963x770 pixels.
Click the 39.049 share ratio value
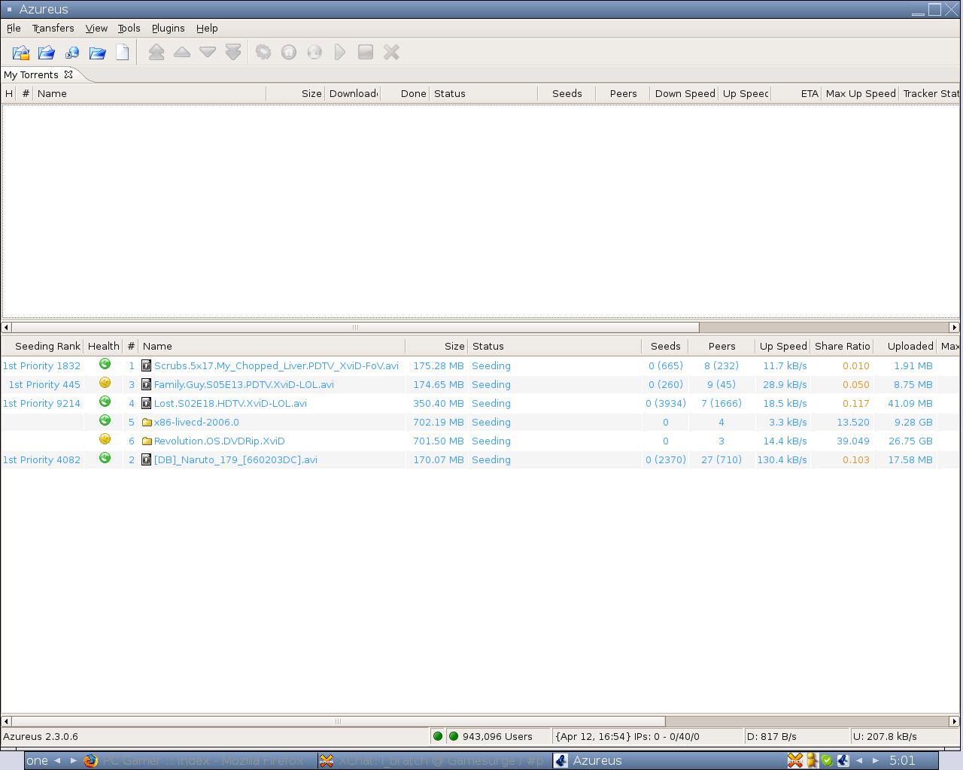[853, 441]
